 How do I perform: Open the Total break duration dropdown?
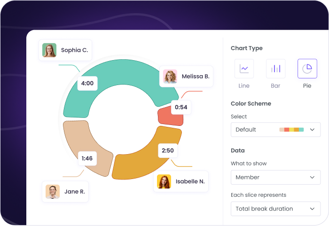coord(275,209)
